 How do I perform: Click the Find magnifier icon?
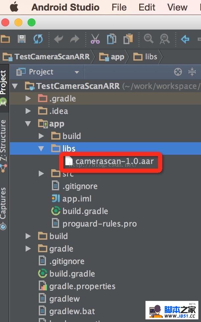[x=148, y=39]
